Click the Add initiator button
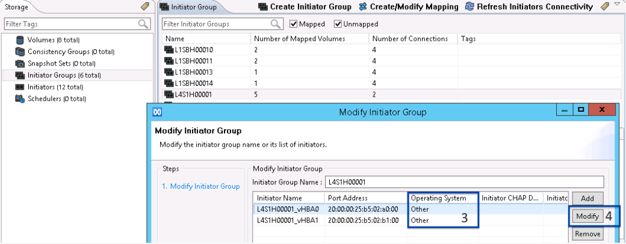Viewport: 626px width, 244px height. coord(587,198)
